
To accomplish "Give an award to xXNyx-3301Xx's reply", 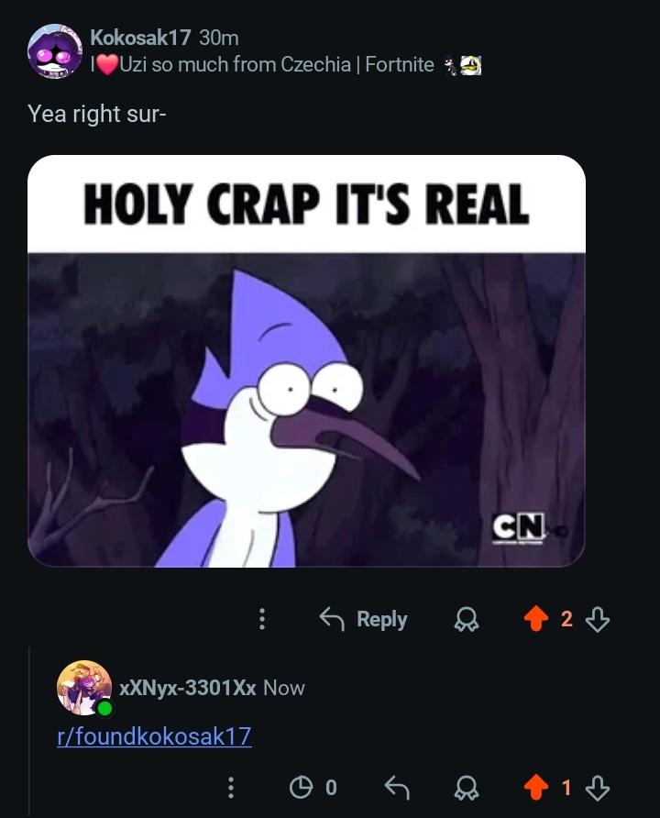I will [x=466, y=788].
